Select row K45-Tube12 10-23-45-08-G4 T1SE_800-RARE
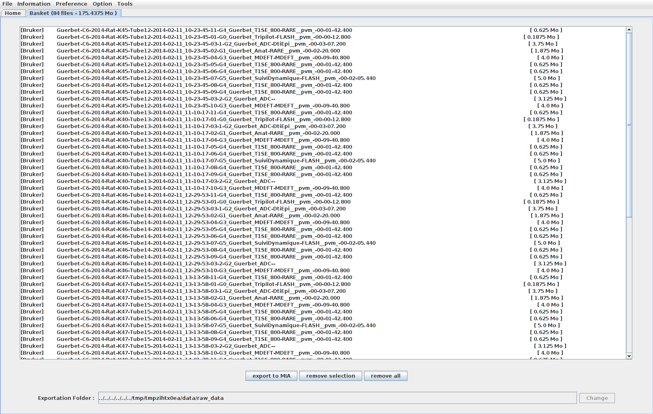 tap(323, 85)
